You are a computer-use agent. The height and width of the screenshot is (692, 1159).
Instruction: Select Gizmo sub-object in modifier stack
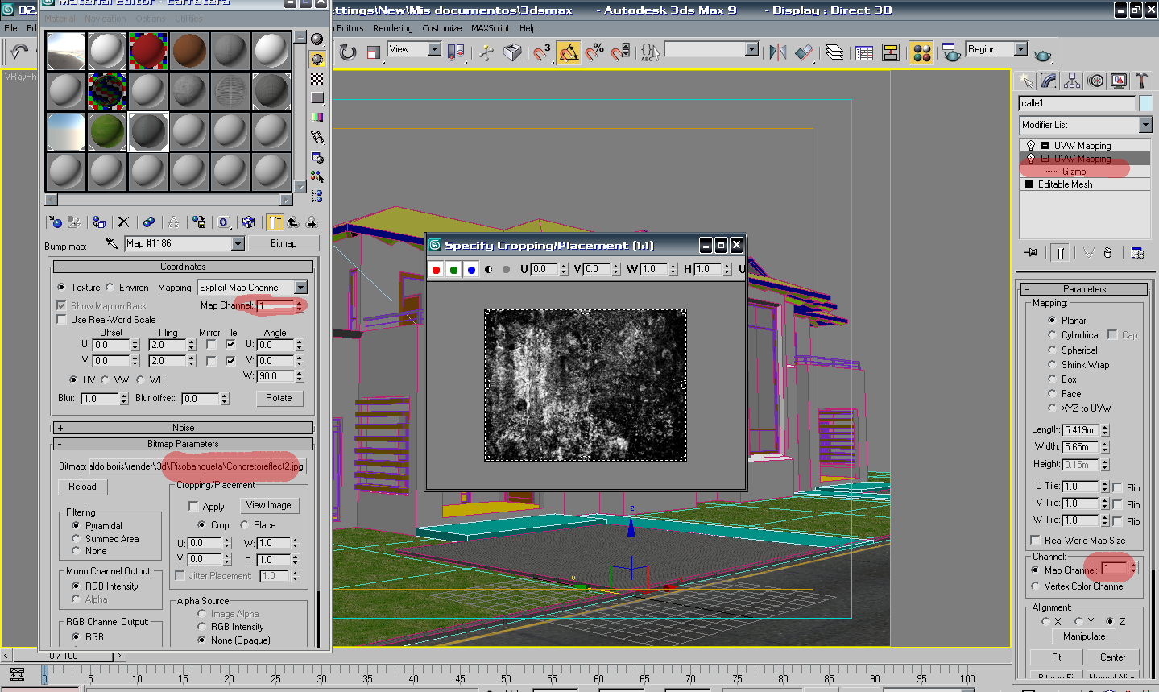click(1074, 172)
